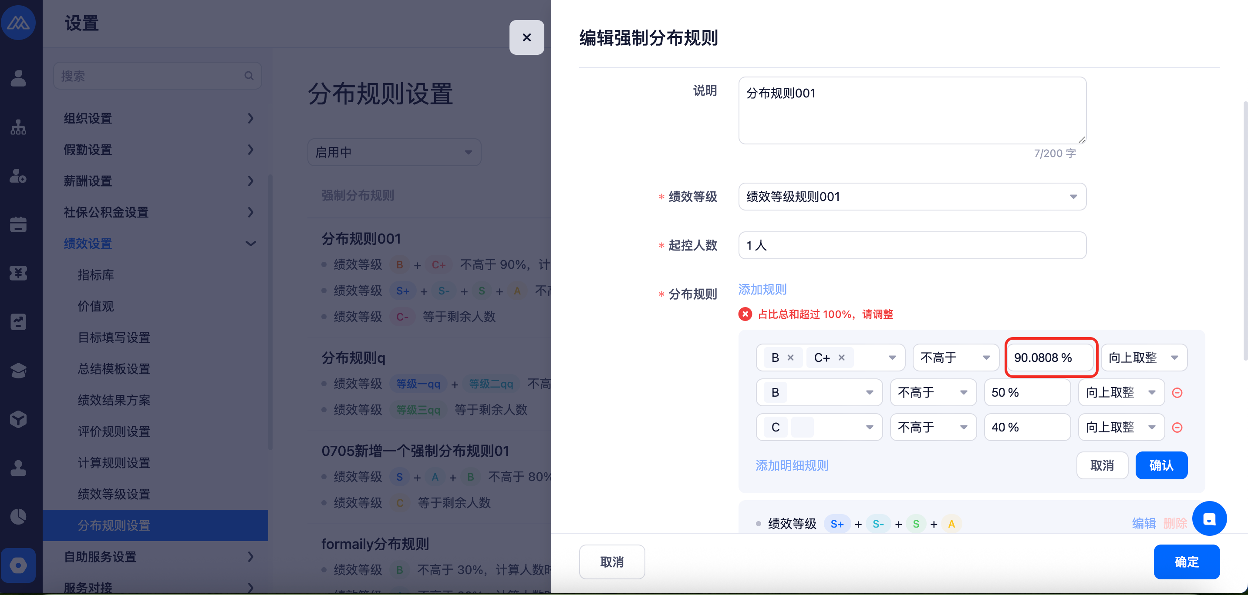Open 绩效等级设置 menu item
Image resolution: width=1248 pixels, height=595 pixels.
[x=115, y=495]
